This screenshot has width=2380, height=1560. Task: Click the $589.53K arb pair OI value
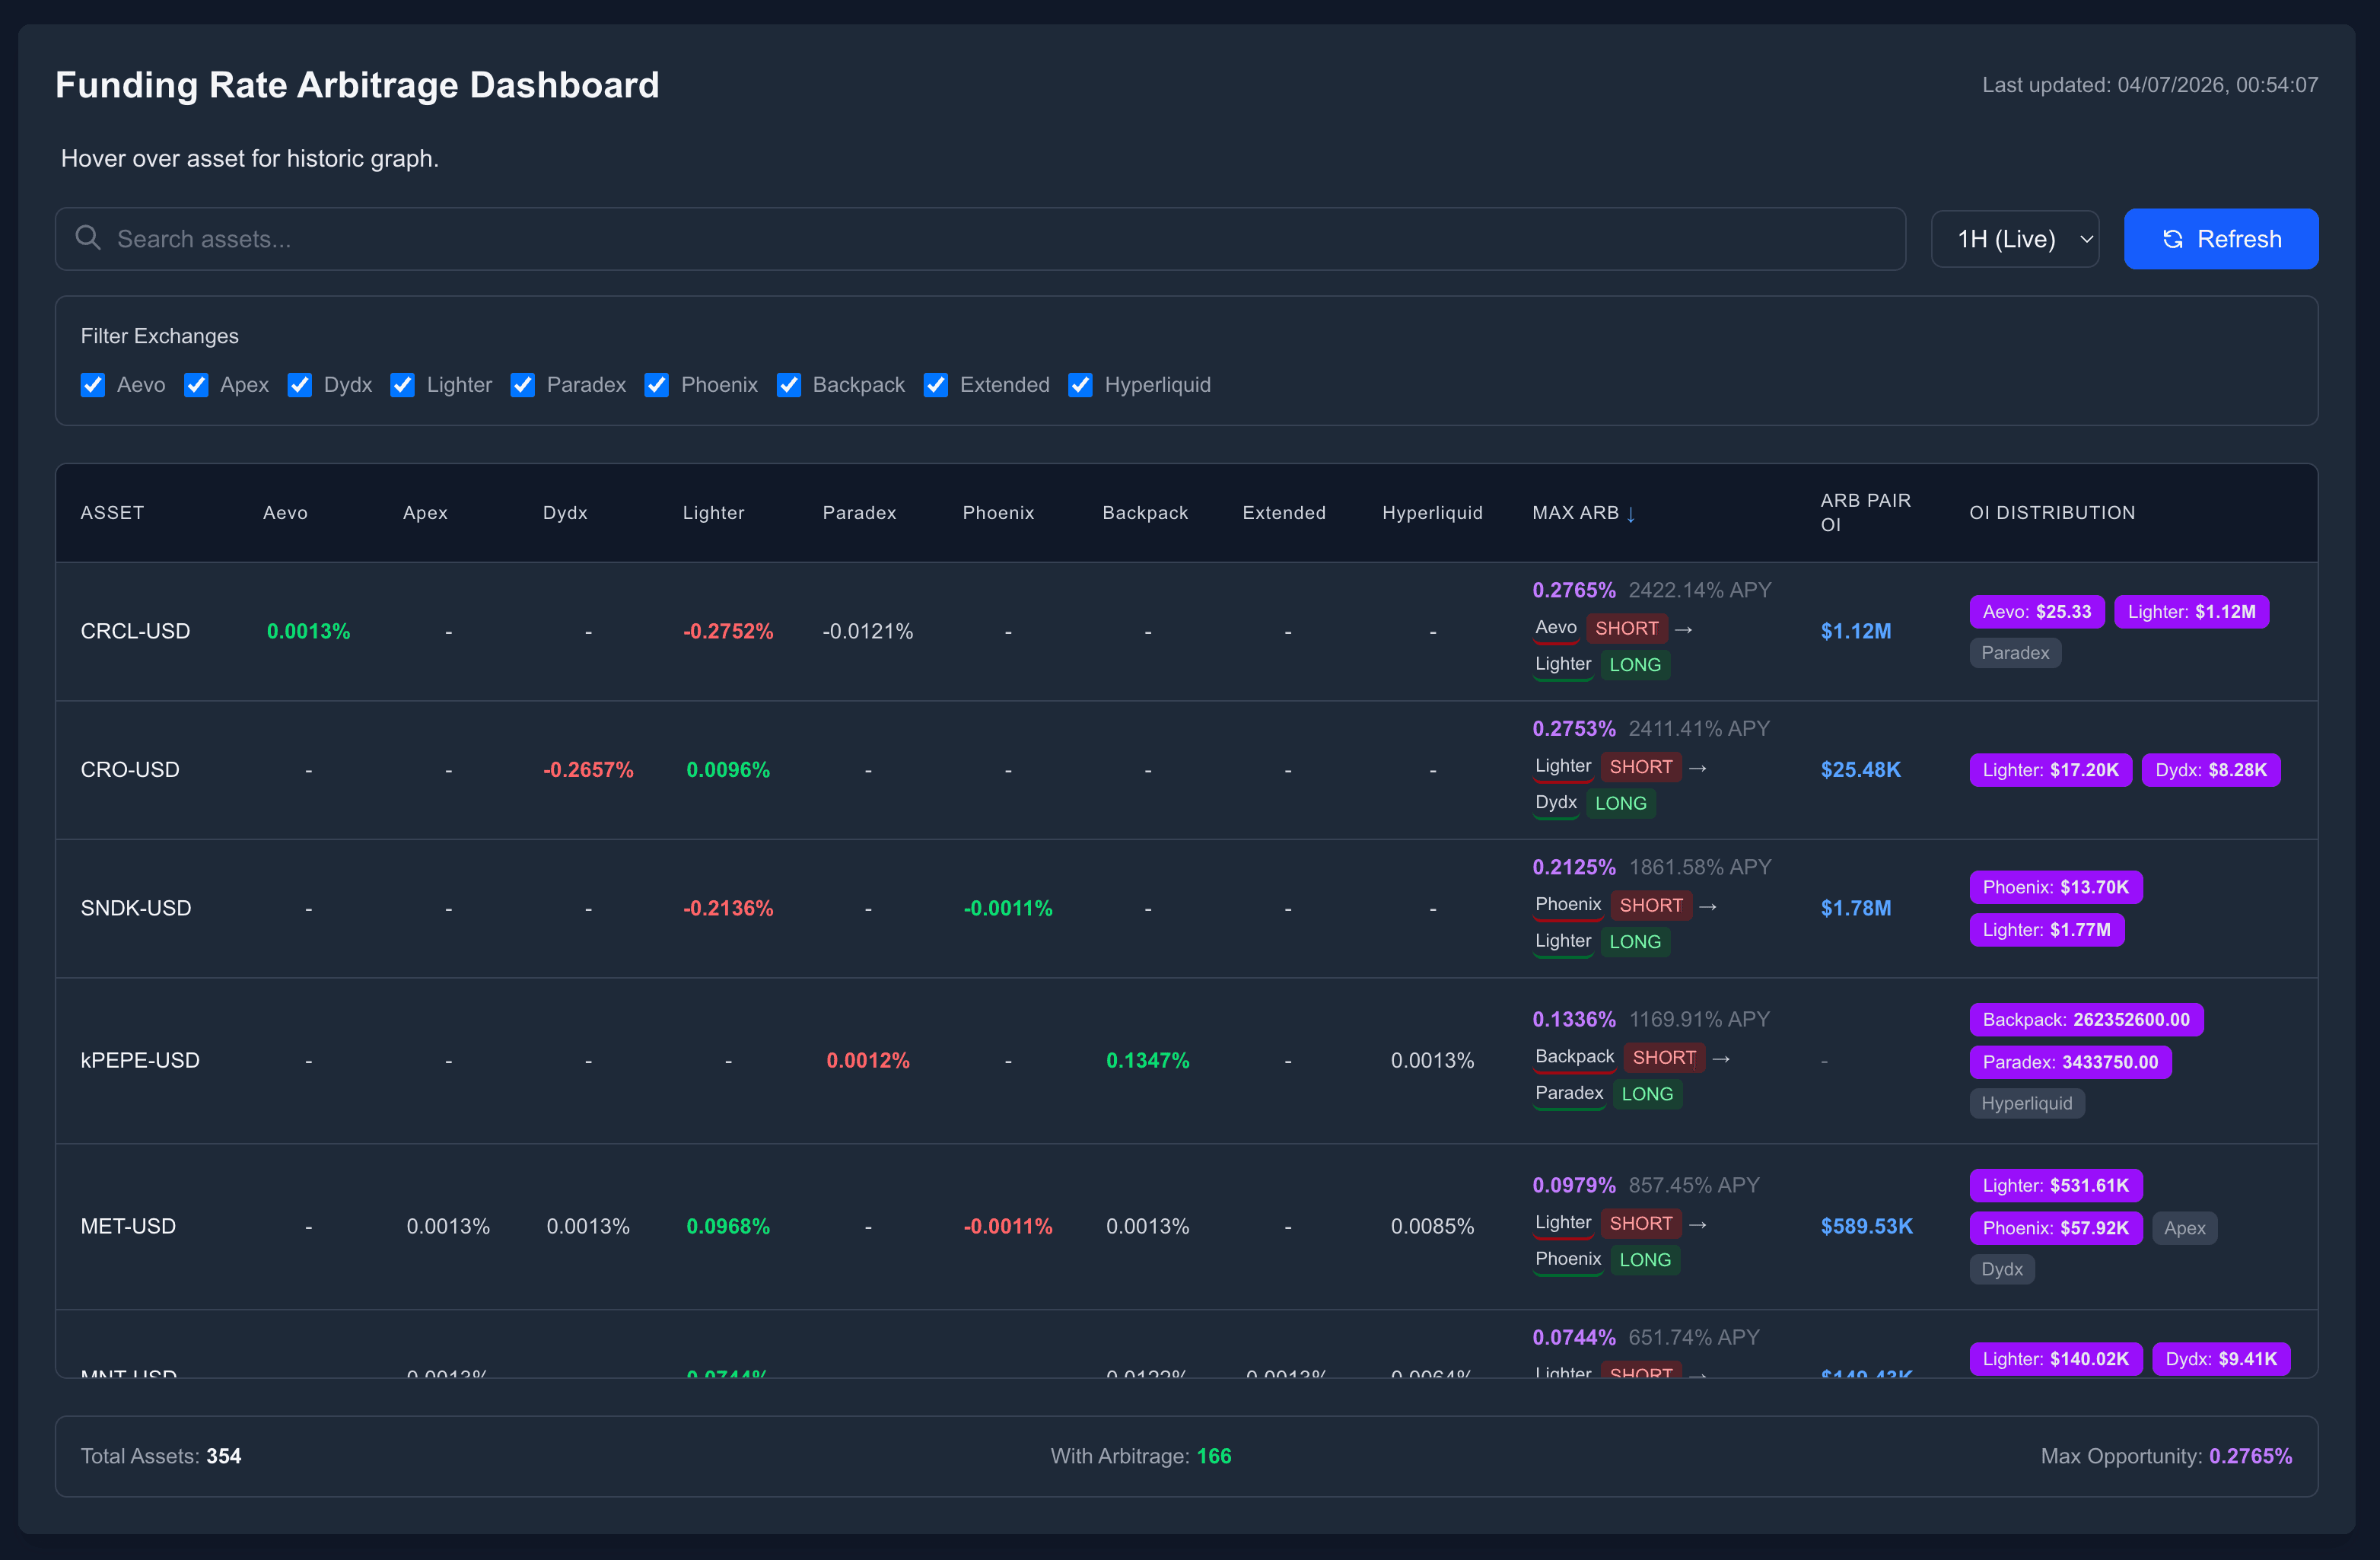click(x=1866, y=1226)
